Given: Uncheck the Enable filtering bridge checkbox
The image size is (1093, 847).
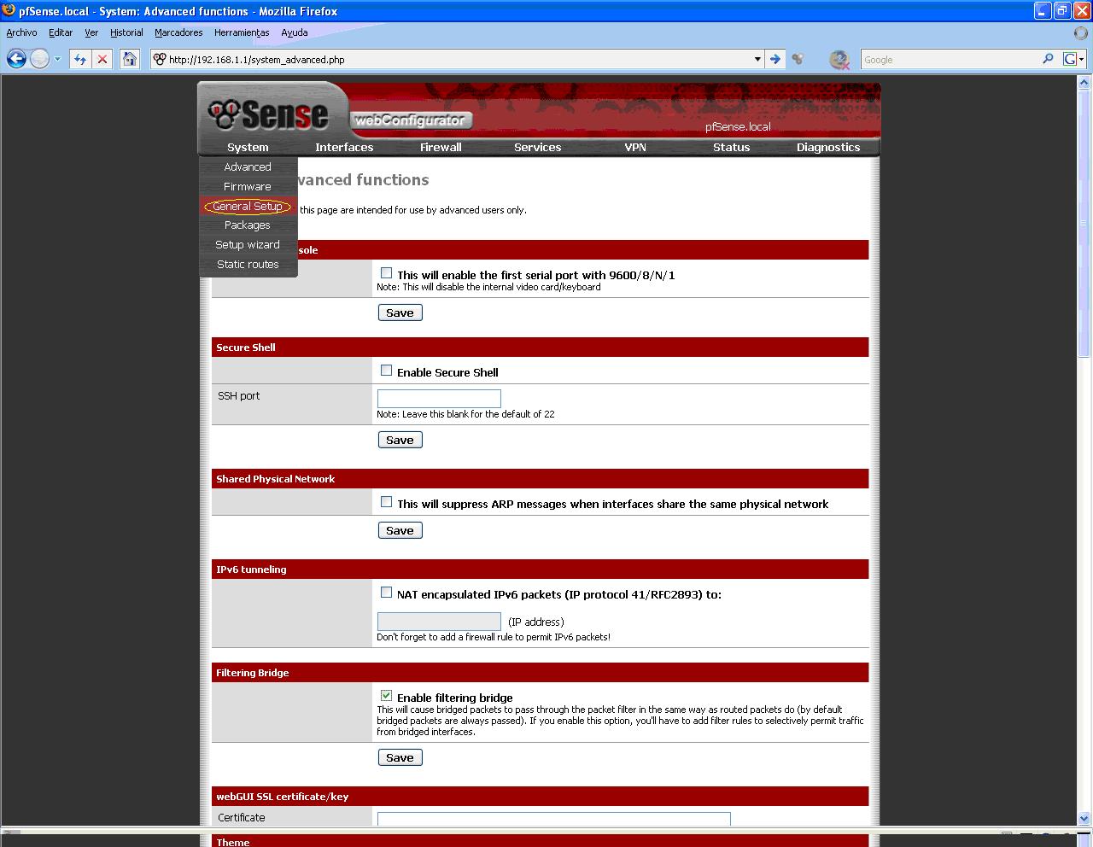Looking at the screenshot, I should tap(386, 696).
